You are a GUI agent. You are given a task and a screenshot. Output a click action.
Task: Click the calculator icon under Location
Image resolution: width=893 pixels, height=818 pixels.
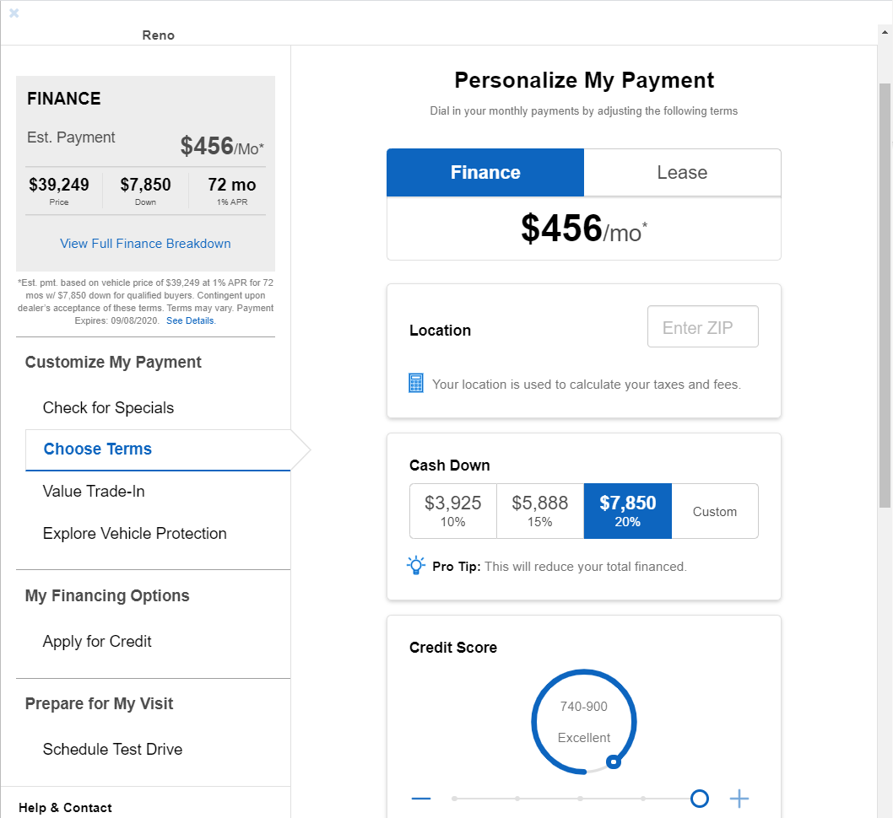[416, 384]
